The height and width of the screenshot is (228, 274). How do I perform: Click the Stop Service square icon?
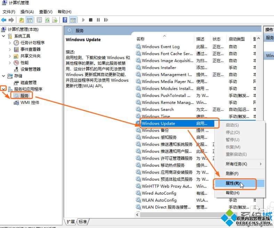91,20
